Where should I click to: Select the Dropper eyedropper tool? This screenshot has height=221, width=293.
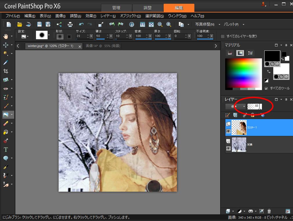(x=6, y=62)
